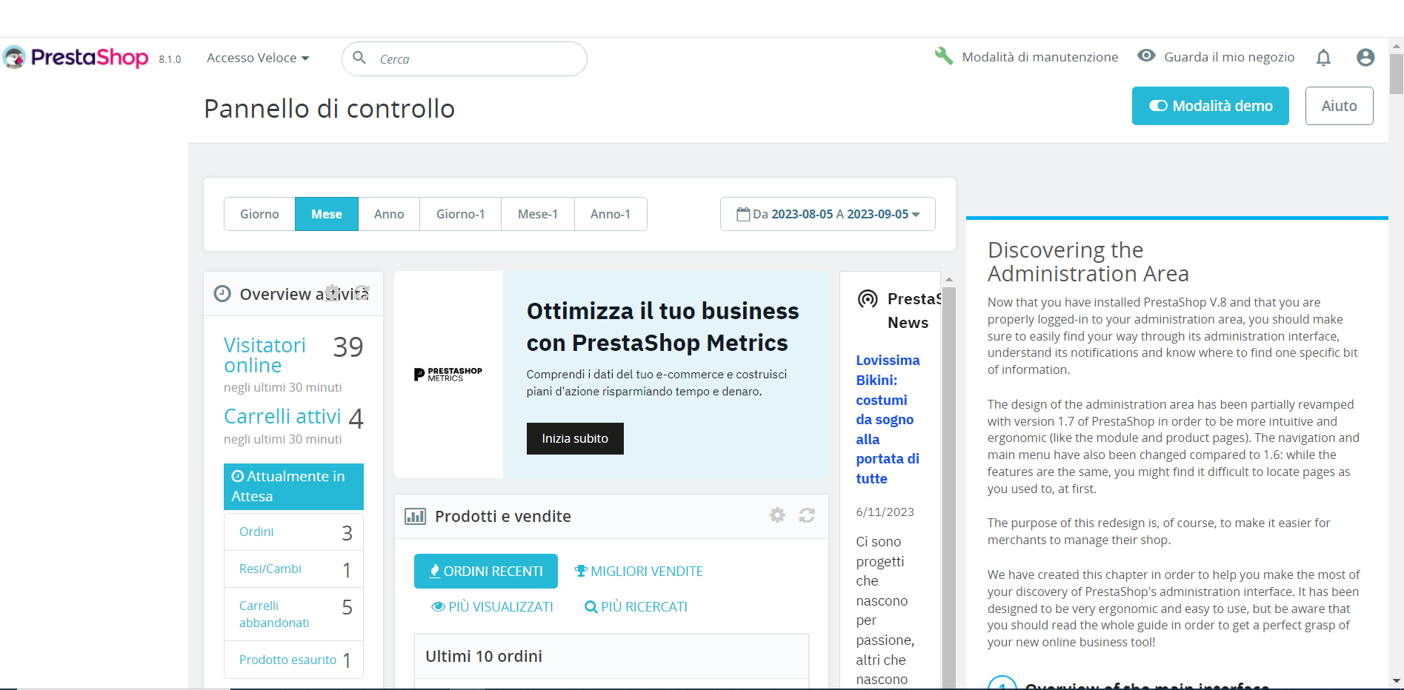This screenshot has width=1404, height=690.
Task: Open the Visitatori online link
Action: [265, 355]
